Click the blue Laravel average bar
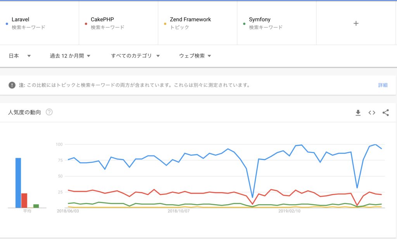This screenshot has width=397, height=239. [18, 183]
